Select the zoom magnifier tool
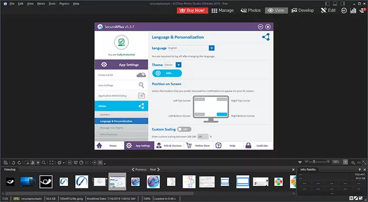 point(44,163)
